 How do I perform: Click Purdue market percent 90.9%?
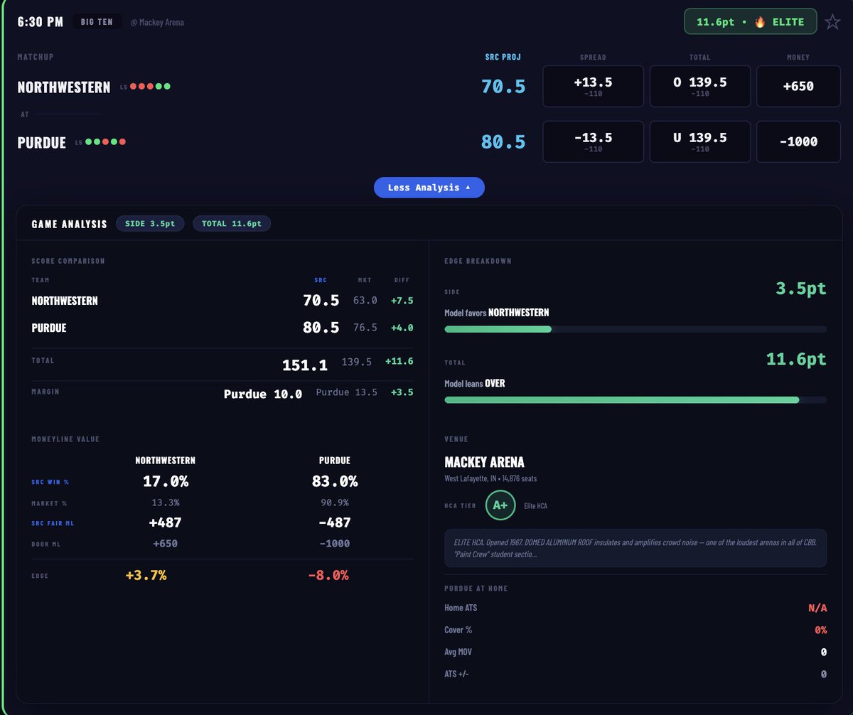(x=335, y=502)
